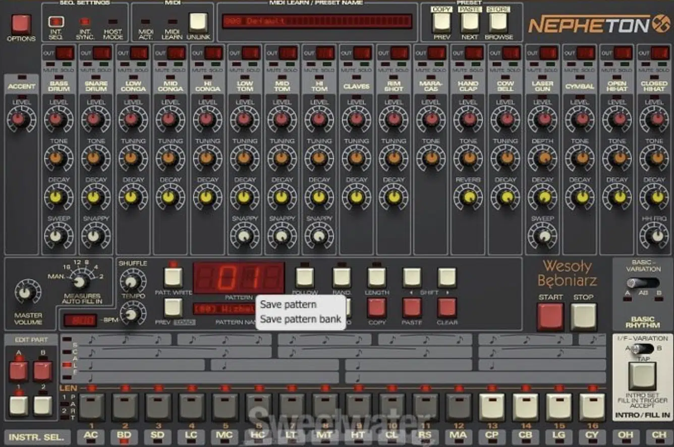674x447 pixels.
Task: Select edit part 2 button
Action: click(43, 406)
